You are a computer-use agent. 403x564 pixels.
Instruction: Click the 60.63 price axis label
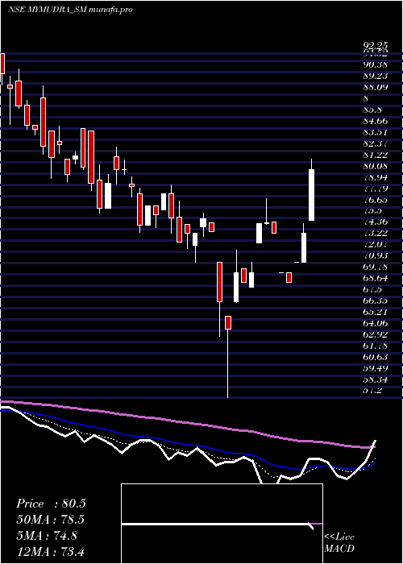[x=375, y=357]
